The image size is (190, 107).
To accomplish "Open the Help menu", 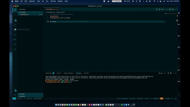I will click(66, 1).
